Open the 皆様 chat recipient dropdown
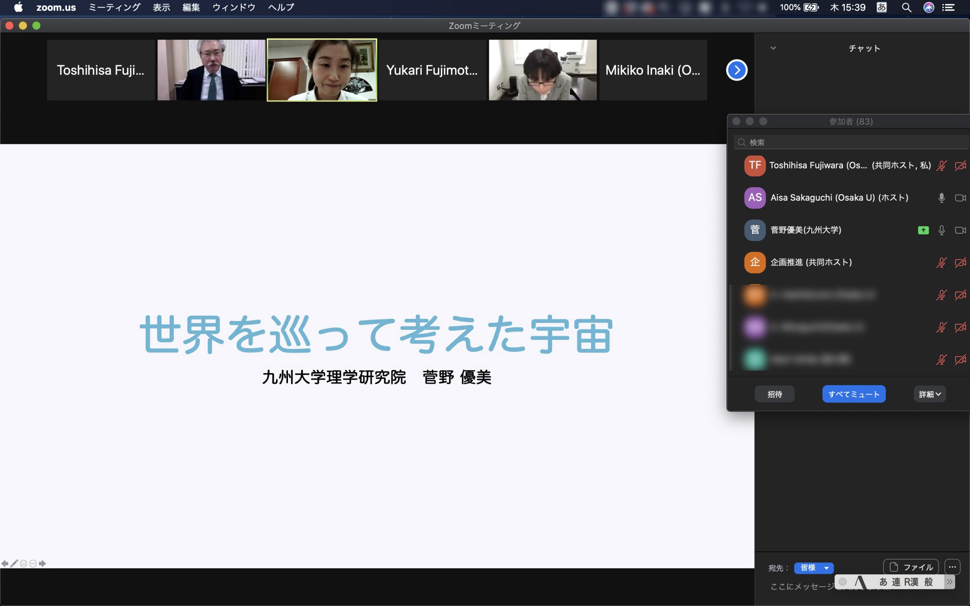Screen dimensions: 970x606 click(813, 567)
